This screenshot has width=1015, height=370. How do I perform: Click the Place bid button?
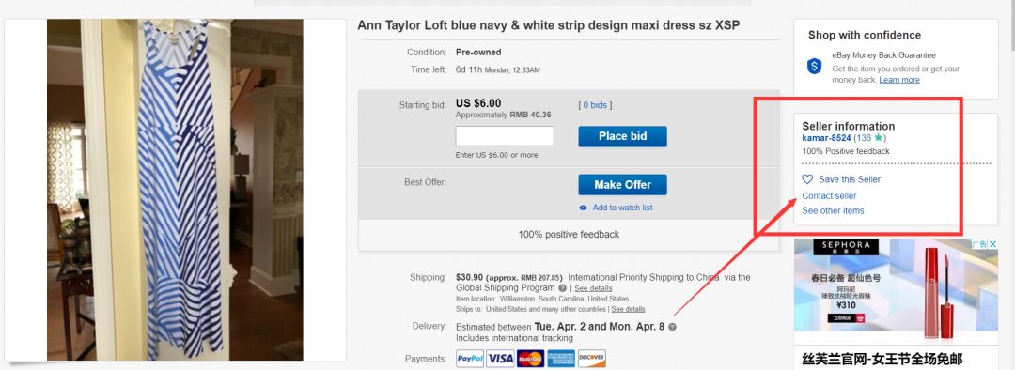tap(622, 136)
